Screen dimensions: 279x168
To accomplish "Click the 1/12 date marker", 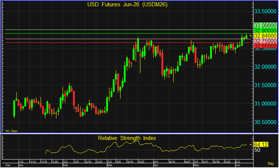I will click(x=33, y=162).
